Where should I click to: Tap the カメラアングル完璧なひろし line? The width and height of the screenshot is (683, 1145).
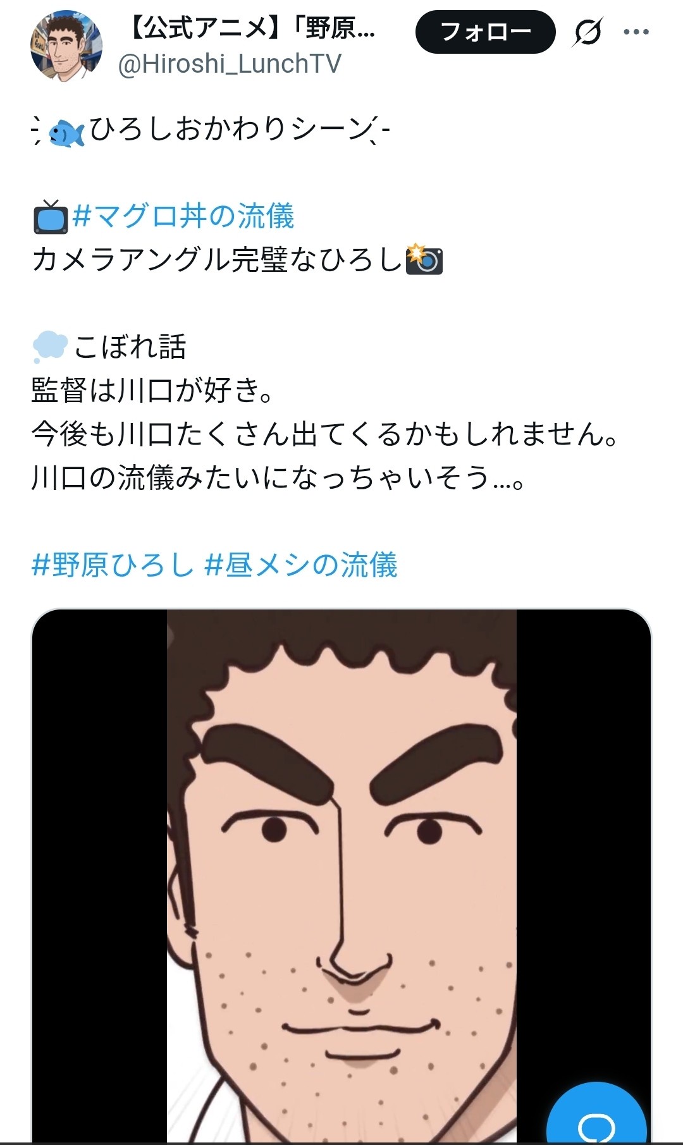tap(218, 259)
